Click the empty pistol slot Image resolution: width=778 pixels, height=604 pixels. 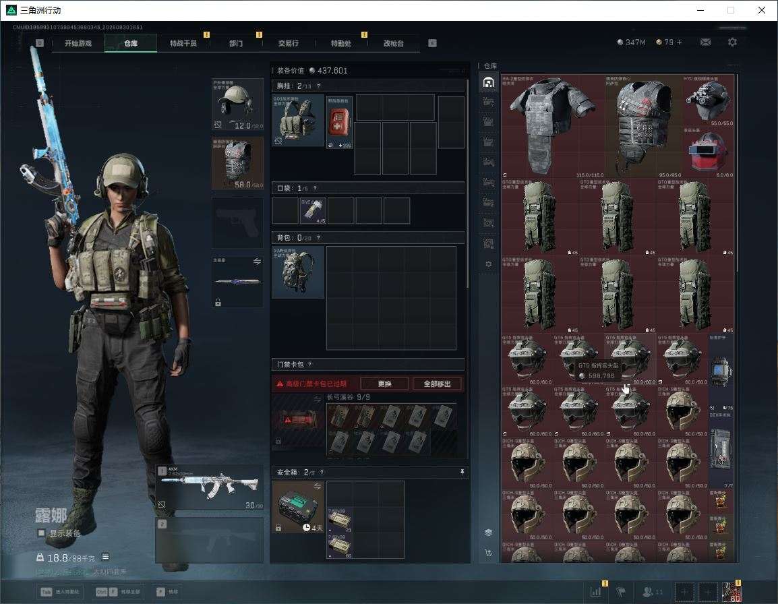[x=238, y=223]
